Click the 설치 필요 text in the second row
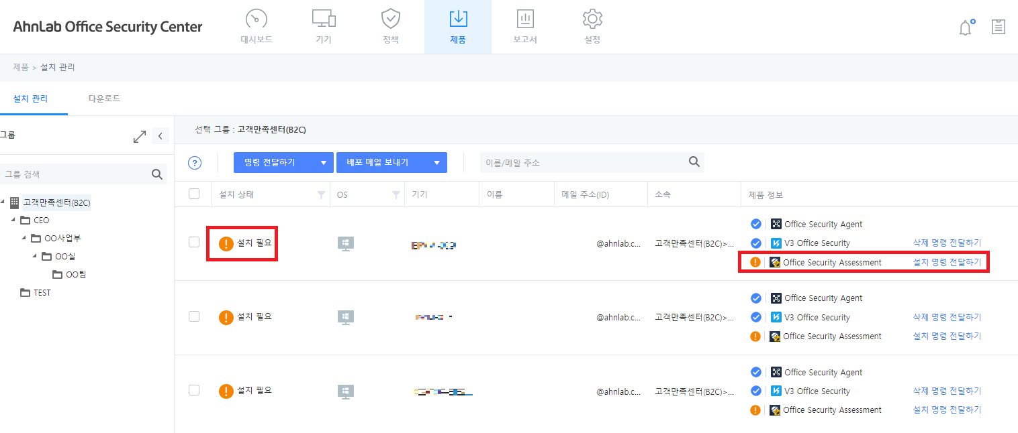This screenshot has height=433, width=1018. point(254,316)
